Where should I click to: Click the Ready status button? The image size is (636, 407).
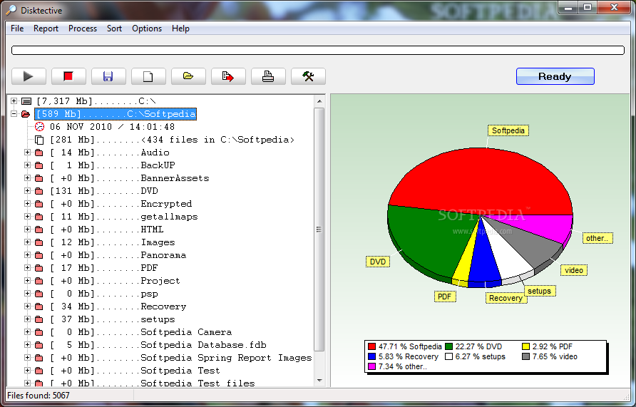point(555,76)
